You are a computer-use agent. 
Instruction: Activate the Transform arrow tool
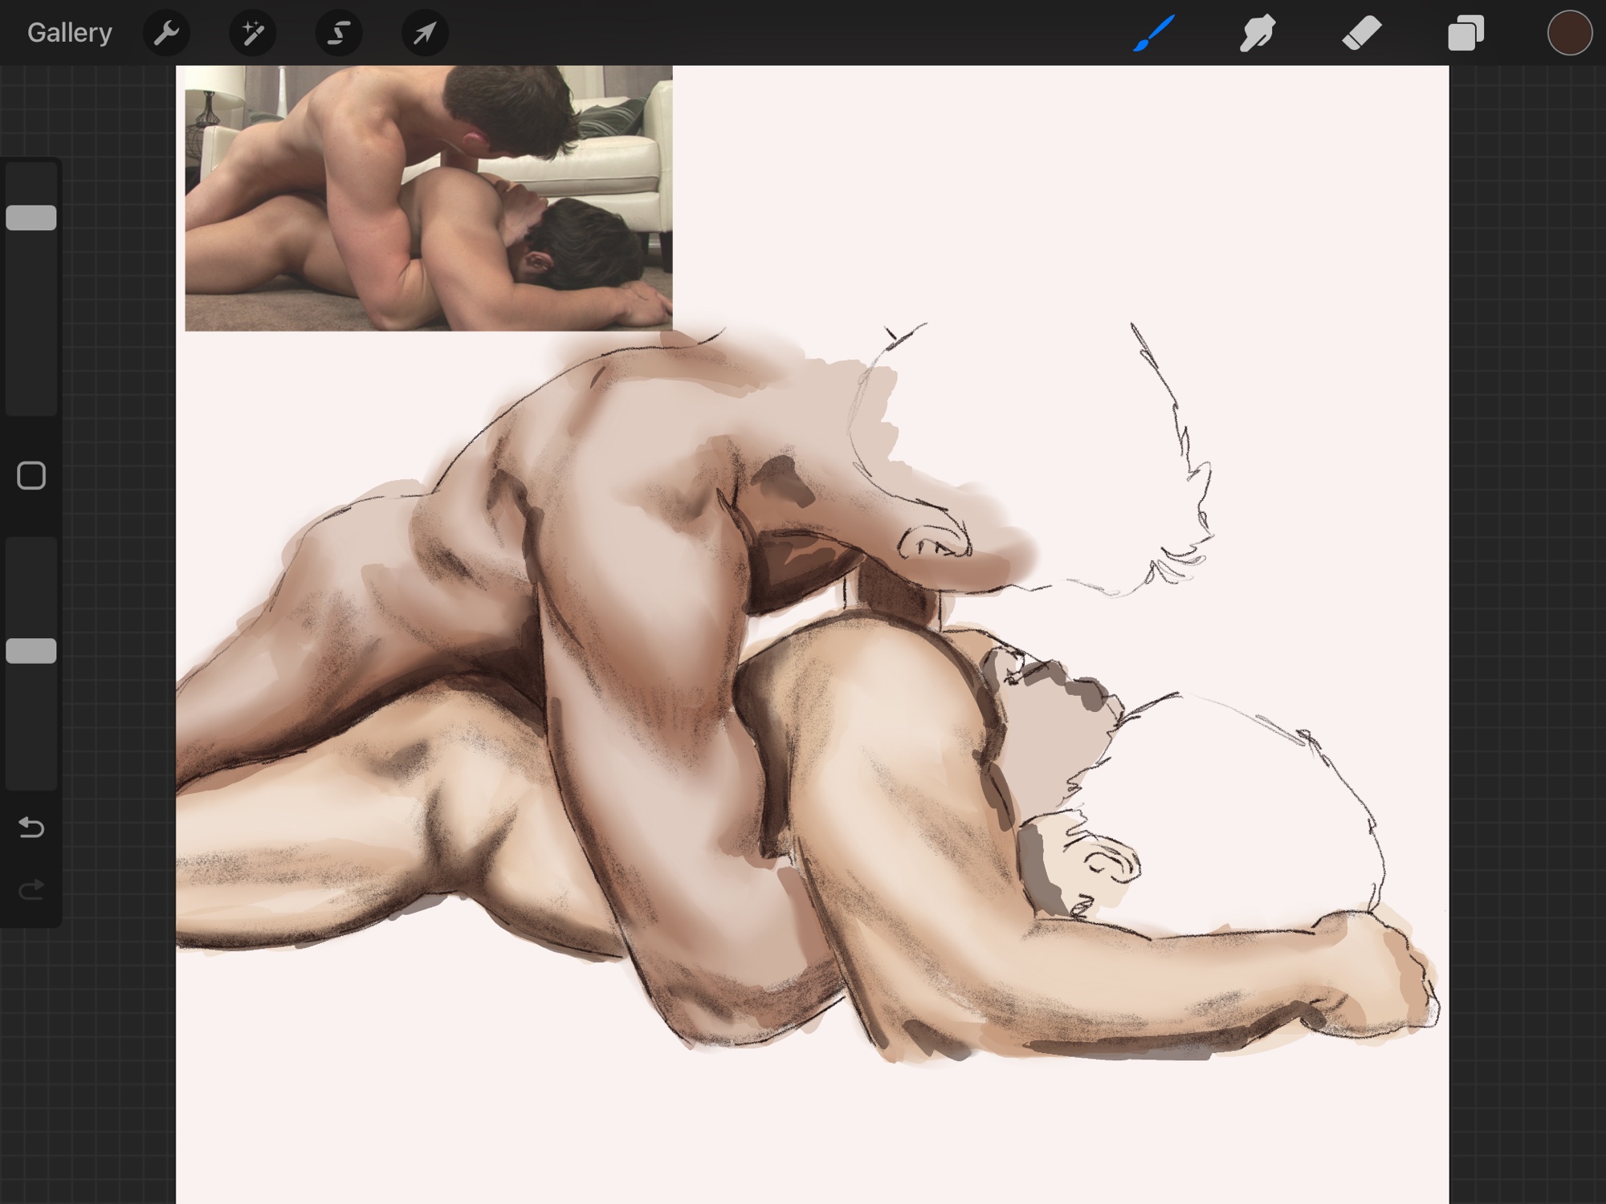[425, 33]
